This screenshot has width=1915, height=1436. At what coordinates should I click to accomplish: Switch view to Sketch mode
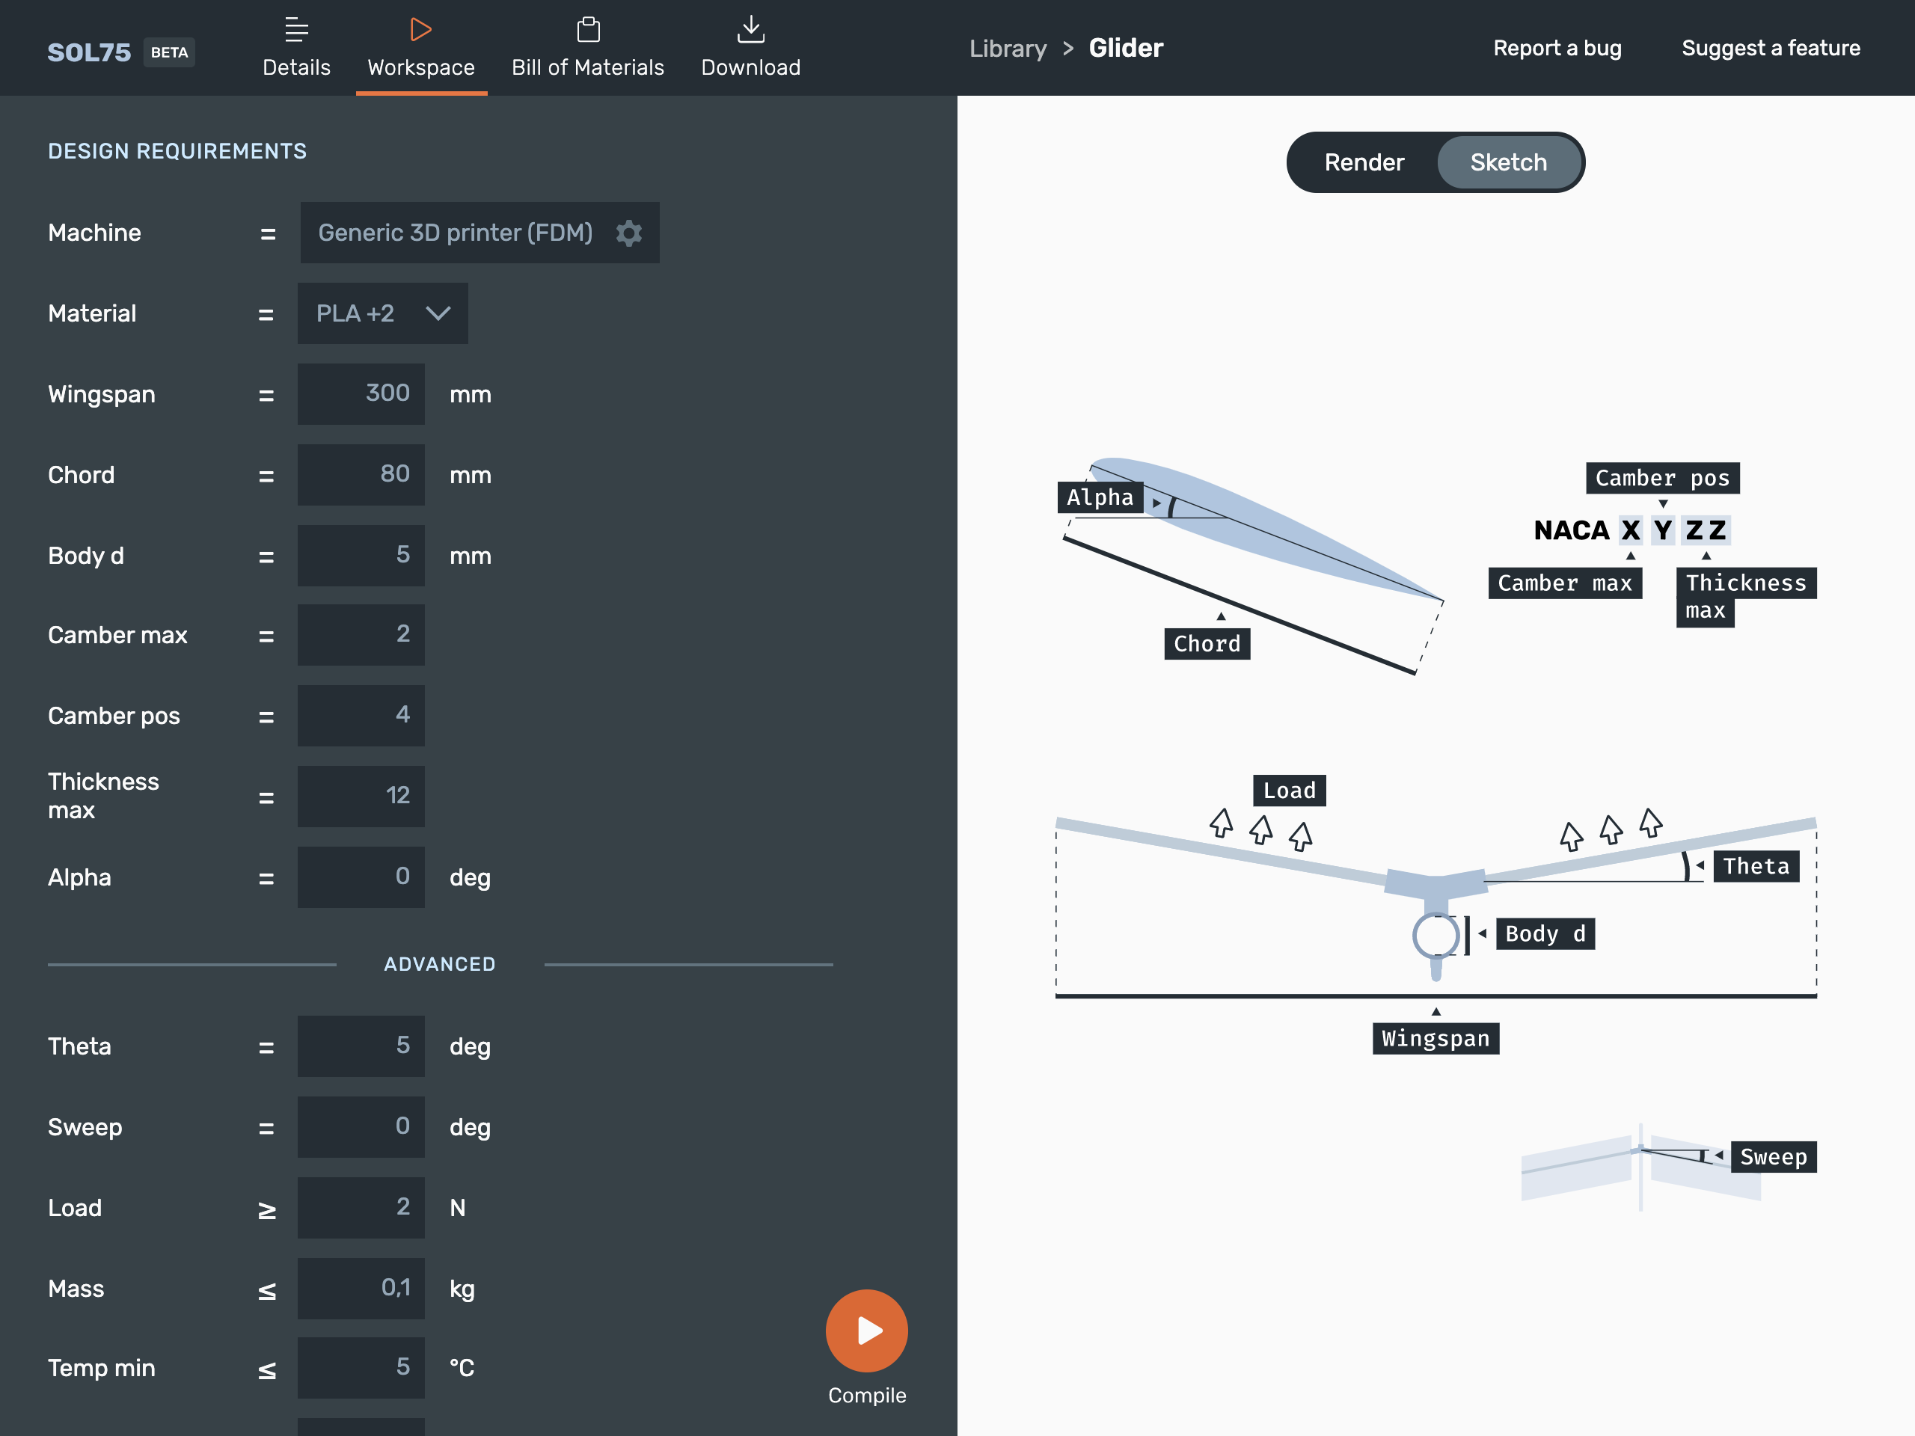pos(1508,163)
